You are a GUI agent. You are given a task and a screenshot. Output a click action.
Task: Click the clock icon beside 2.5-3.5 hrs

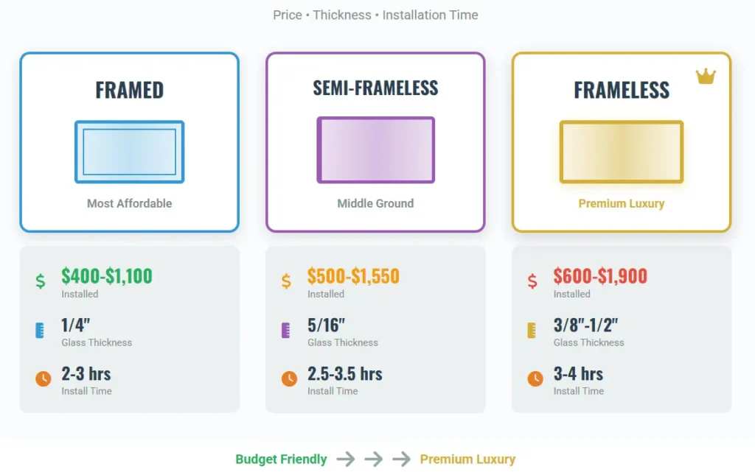click(289, 378)
